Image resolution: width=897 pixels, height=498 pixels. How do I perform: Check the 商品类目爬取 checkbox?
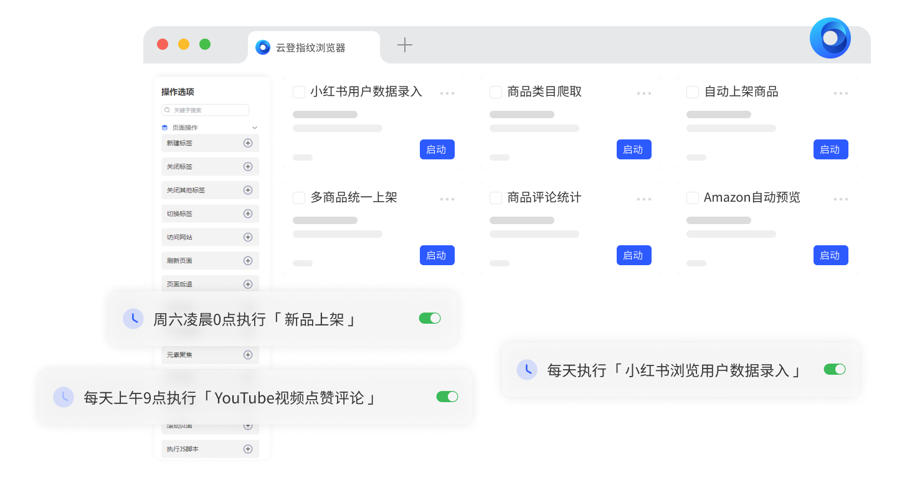click(x=496, y=92)
